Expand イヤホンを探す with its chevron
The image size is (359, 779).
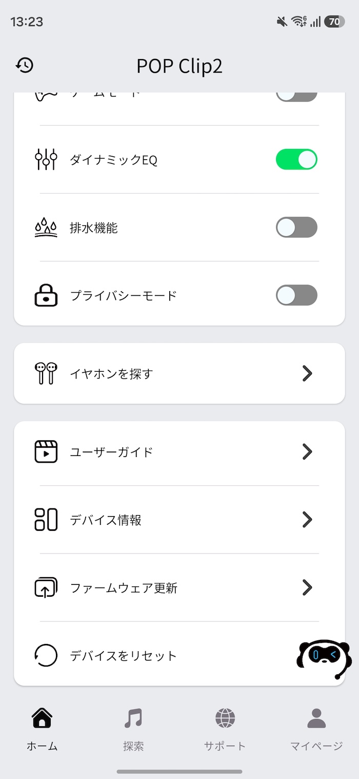(307, 373)
